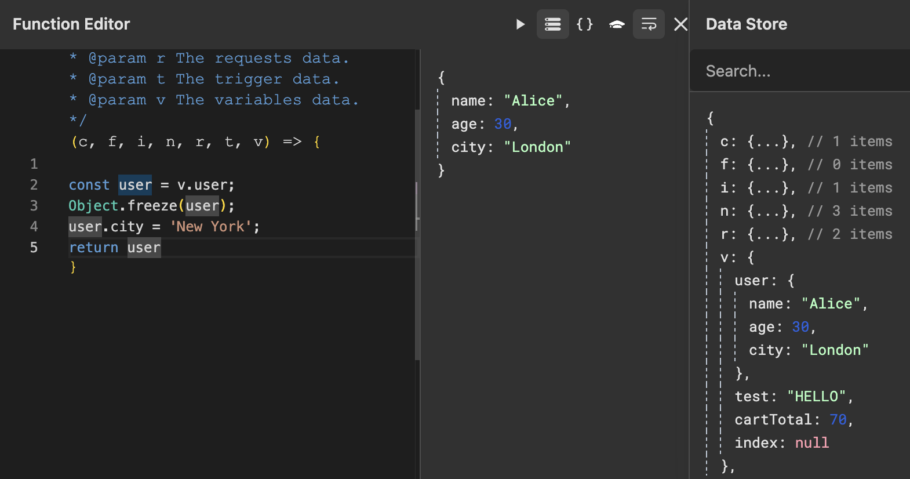The height and width of the screenshot is (479, 910).
Task: Close the Function Editor panel
Action: tap(680, 24)
